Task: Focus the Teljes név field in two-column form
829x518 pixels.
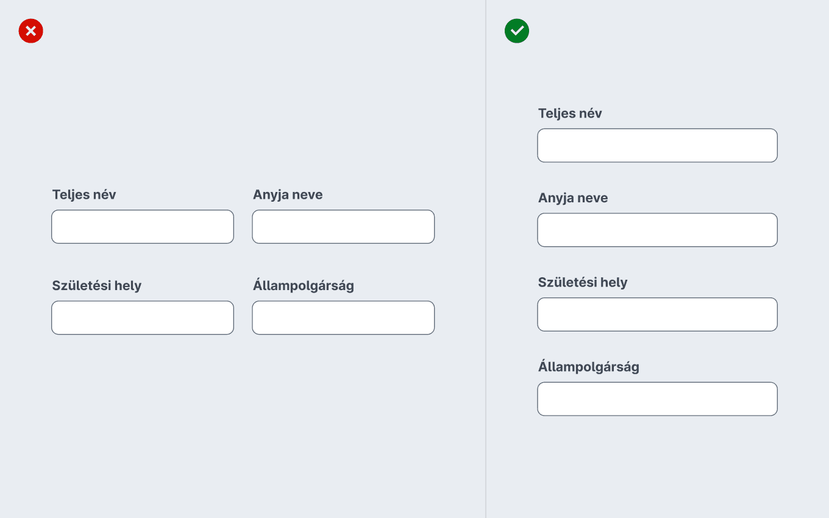Action: click(x=143, y=227)
